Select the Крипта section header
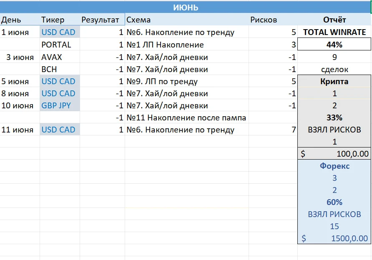The image size is (372, 260). 334,81
